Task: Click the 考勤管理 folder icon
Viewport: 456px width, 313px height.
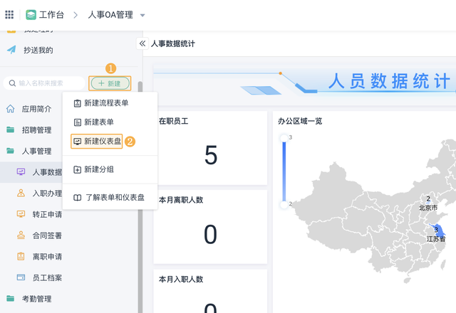Action: (11, 299)
